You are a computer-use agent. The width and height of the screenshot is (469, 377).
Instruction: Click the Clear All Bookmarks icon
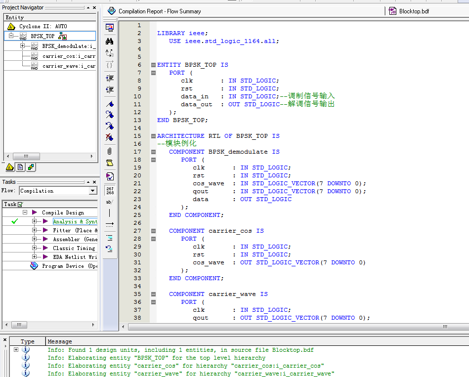pos(110,137)
